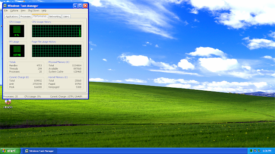Open the UltraISO desktop shortcut

pyautogui.click(x=8, y=104)
